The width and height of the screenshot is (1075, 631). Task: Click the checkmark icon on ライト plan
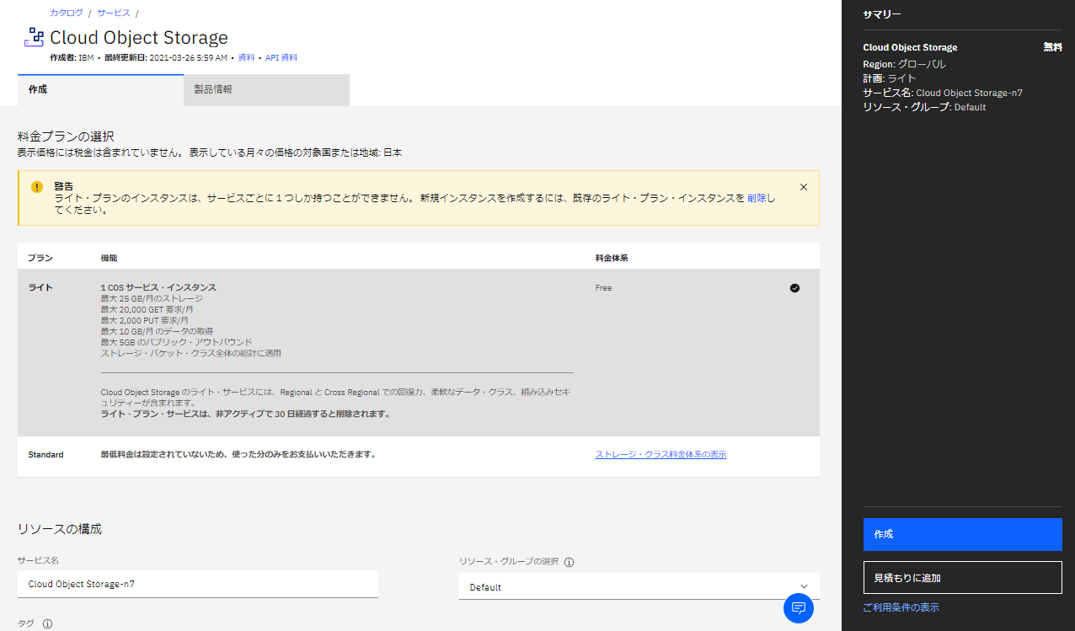(794, 288)
